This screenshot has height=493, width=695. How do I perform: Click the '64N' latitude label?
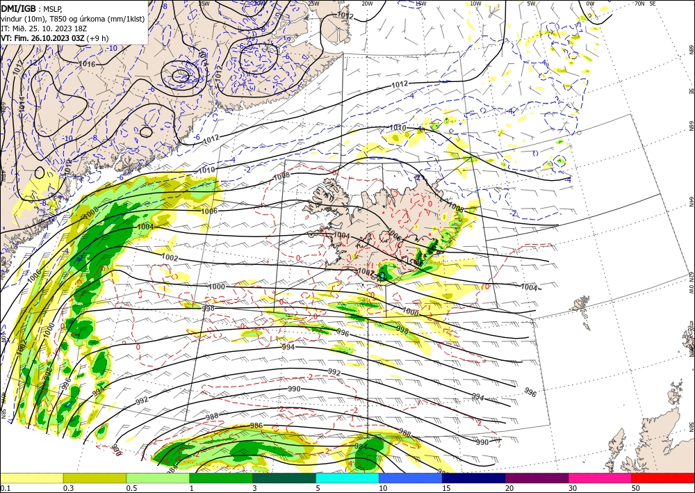[x=691, y=202]
